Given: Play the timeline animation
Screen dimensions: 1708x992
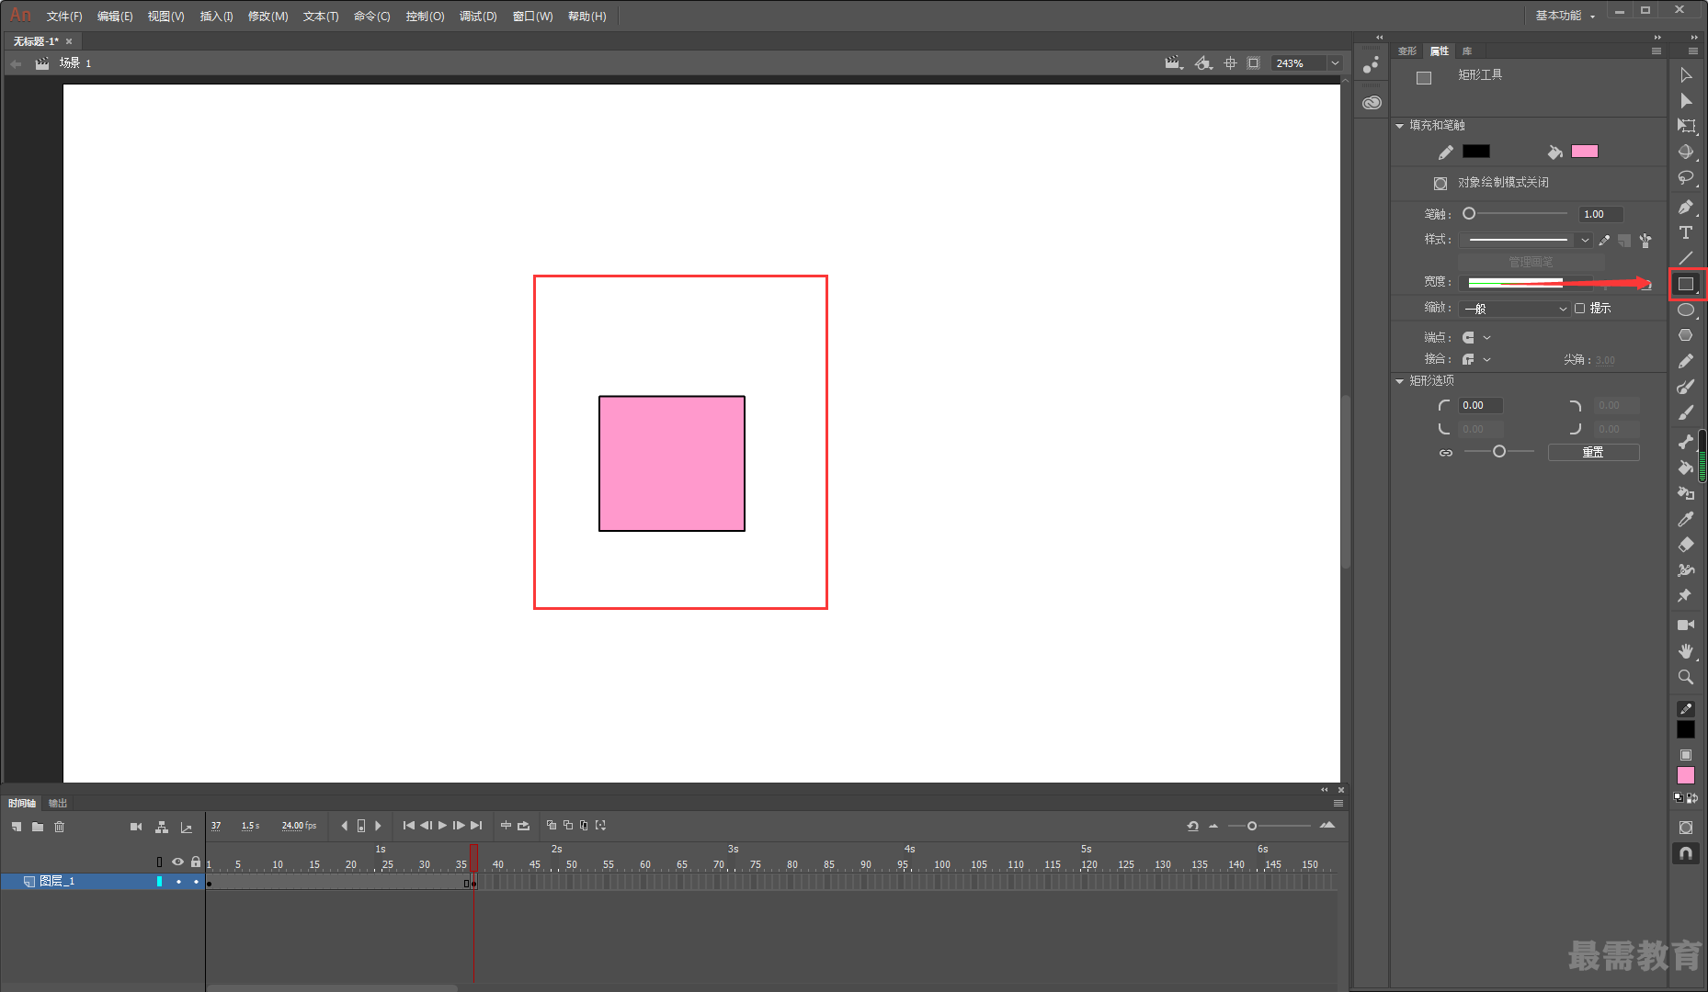Looking at the screenshot, I should [442, 826].
